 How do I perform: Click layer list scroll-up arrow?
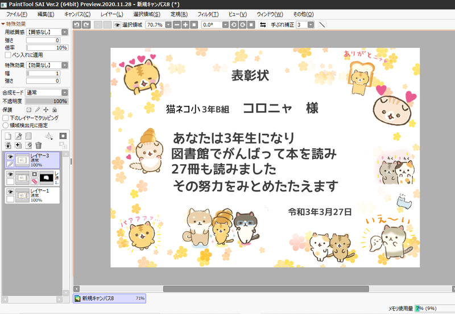tap(66, 154)
